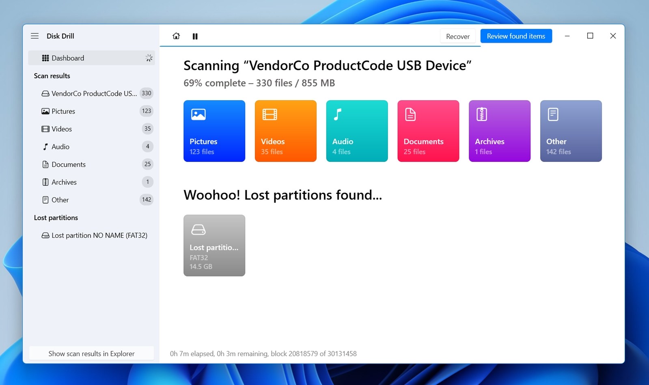Open the Videos 35 files tile
The image size is (649, 385).
[286, 131]
